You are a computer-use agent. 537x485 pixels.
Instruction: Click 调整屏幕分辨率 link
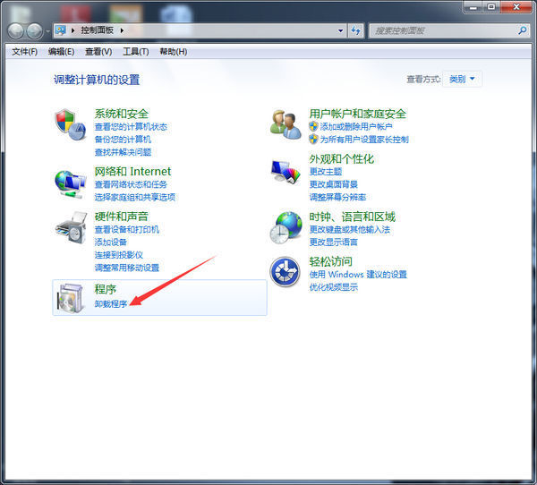(337, 197)
